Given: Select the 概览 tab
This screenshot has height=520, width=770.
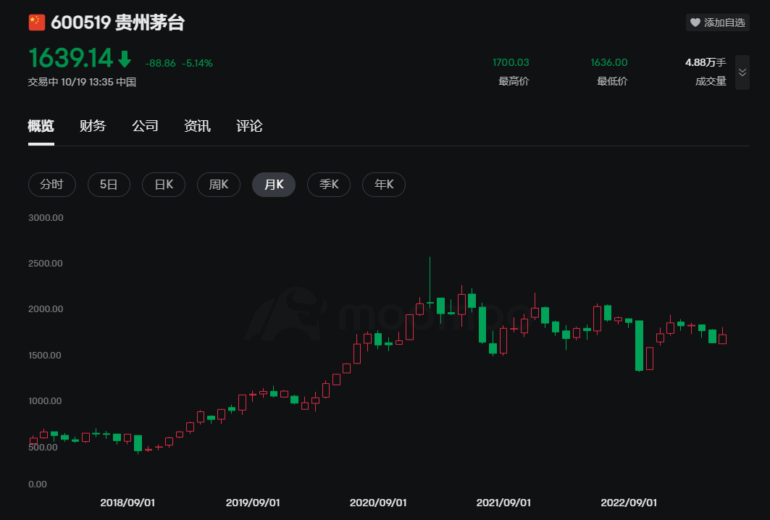Looking at the screenshot, I should (41, 126).
